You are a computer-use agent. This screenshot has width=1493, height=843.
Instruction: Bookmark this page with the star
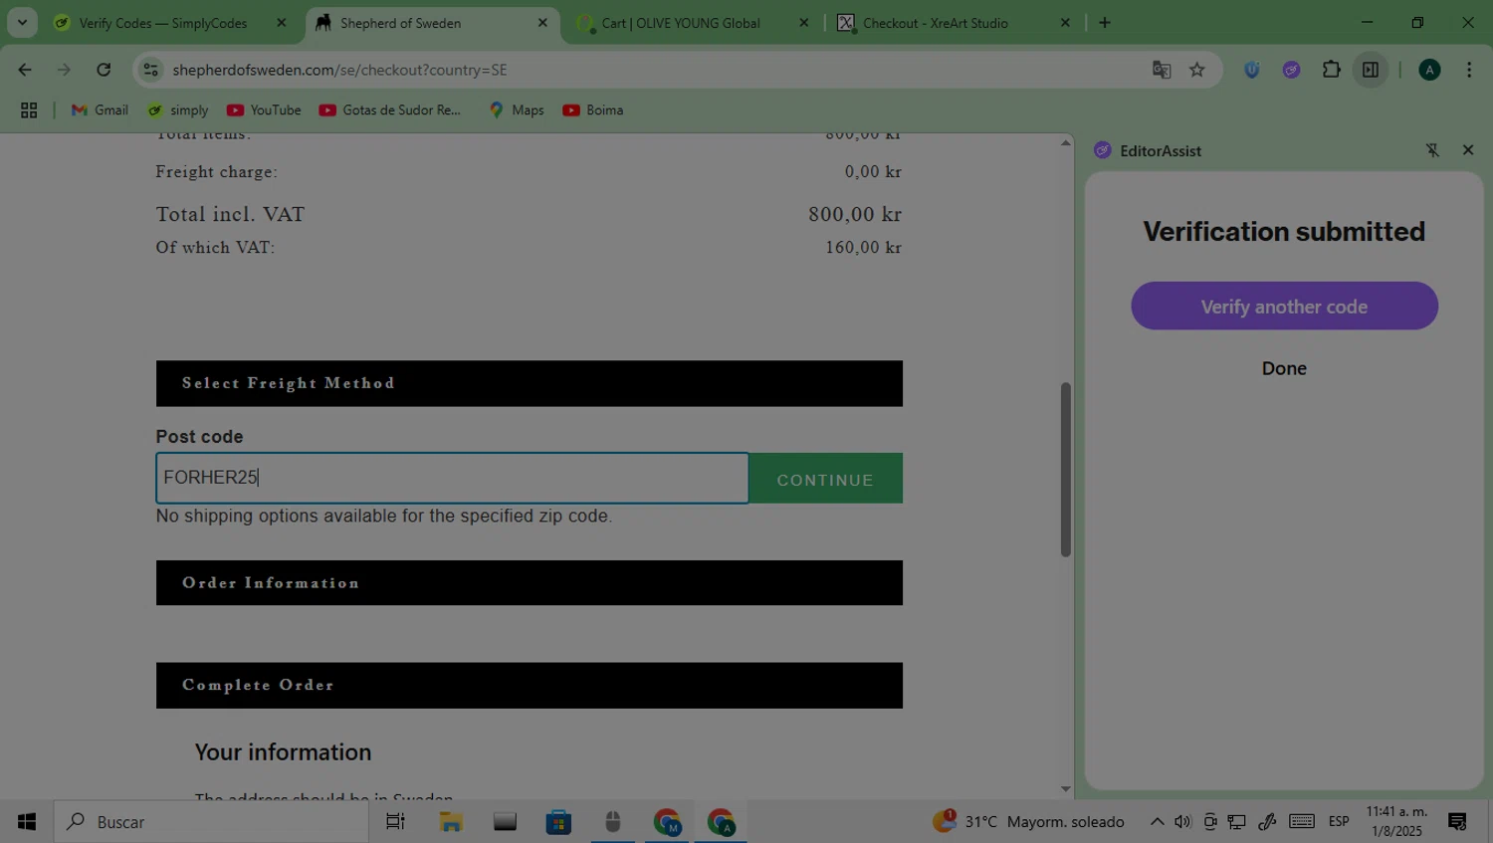click(x=1197, y=70)
